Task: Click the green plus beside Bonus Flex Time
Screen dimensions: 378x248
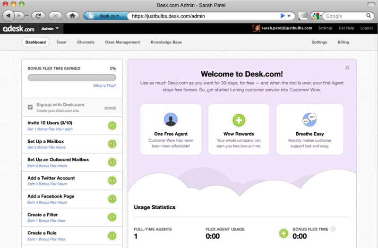Action: (x=283, y=233)
